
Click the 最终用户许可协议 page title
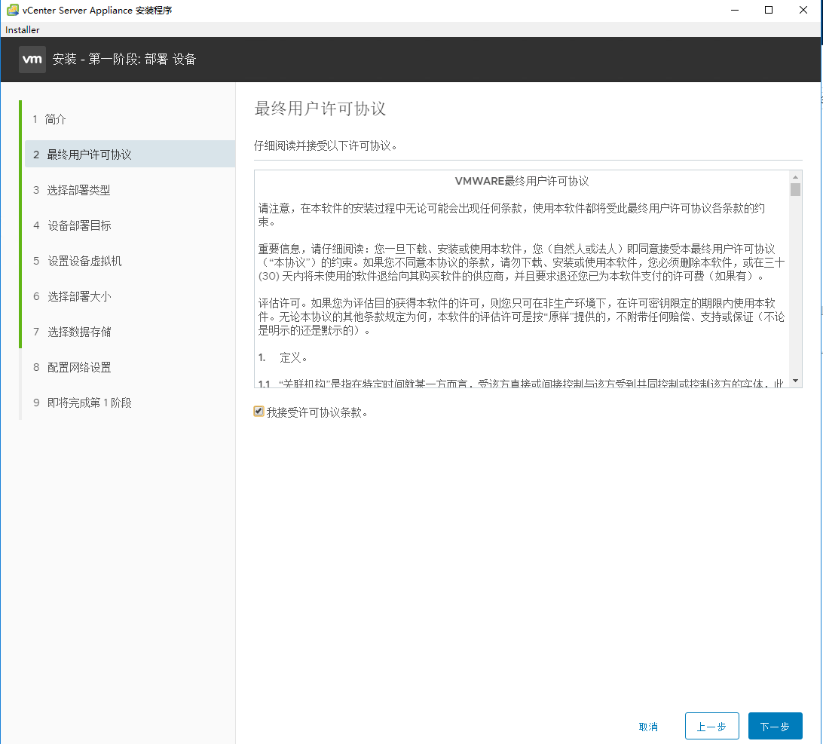320,109
